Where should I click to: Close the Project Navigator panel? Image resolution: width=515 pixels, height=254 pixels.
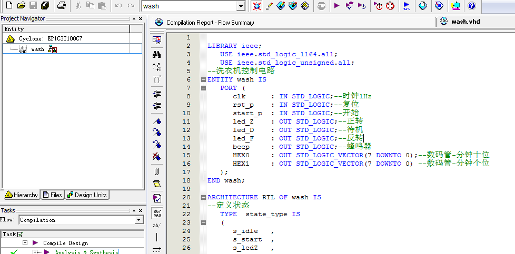click(x=141, y=19)
